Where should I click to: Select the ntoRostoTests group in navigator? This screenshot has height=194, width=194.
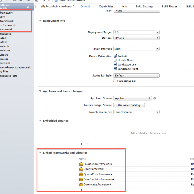coord(8,76)
